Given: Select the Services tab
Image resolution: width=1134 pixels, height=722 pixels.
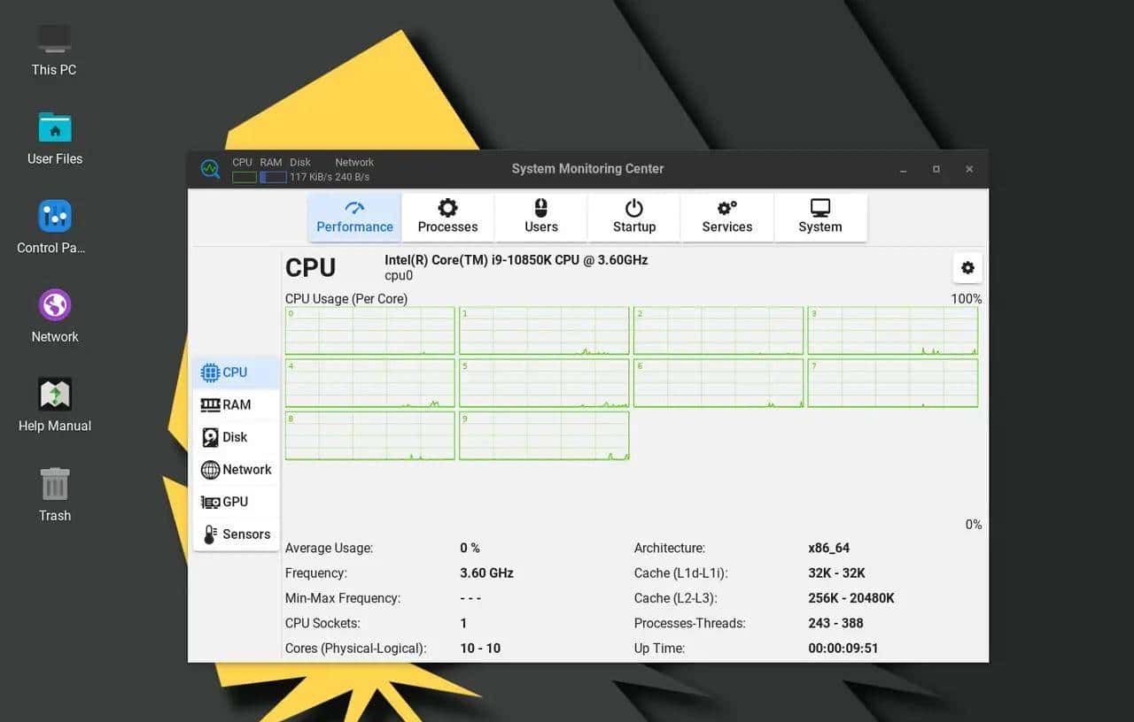Looking at the screenshot, I should 726,217.
